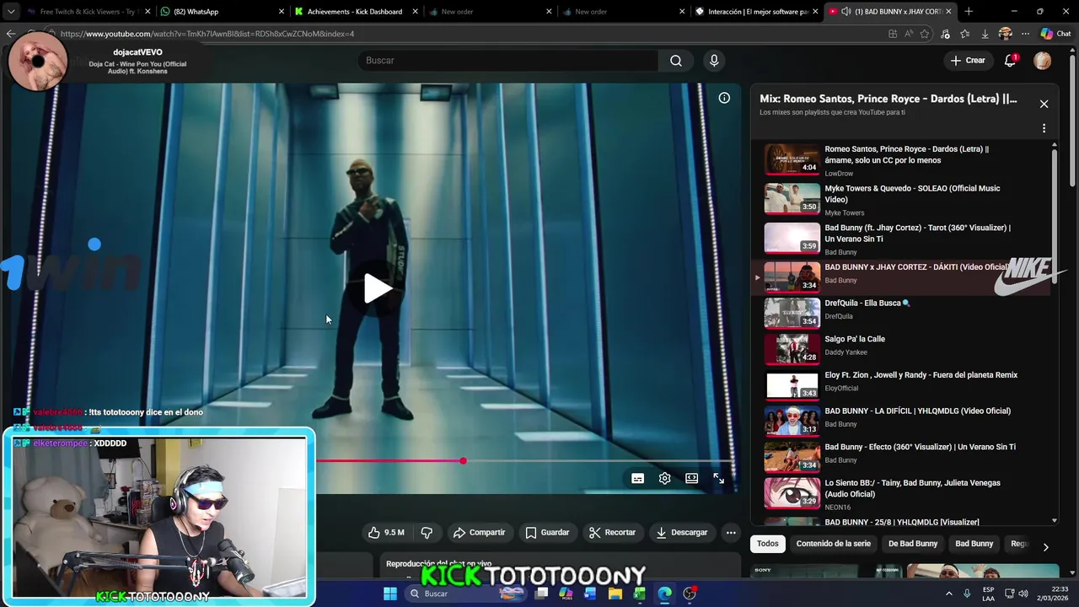Screen dimensions: 1079x607
Task: Show hidden system tray icons
Action: click(x=949, y=594)
